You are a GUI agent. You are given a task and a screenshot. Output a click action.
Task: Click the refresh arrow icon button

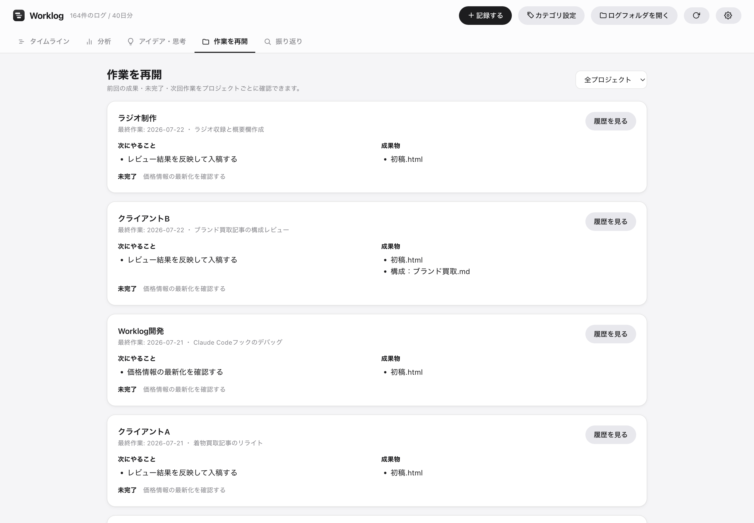coord(696,15)
